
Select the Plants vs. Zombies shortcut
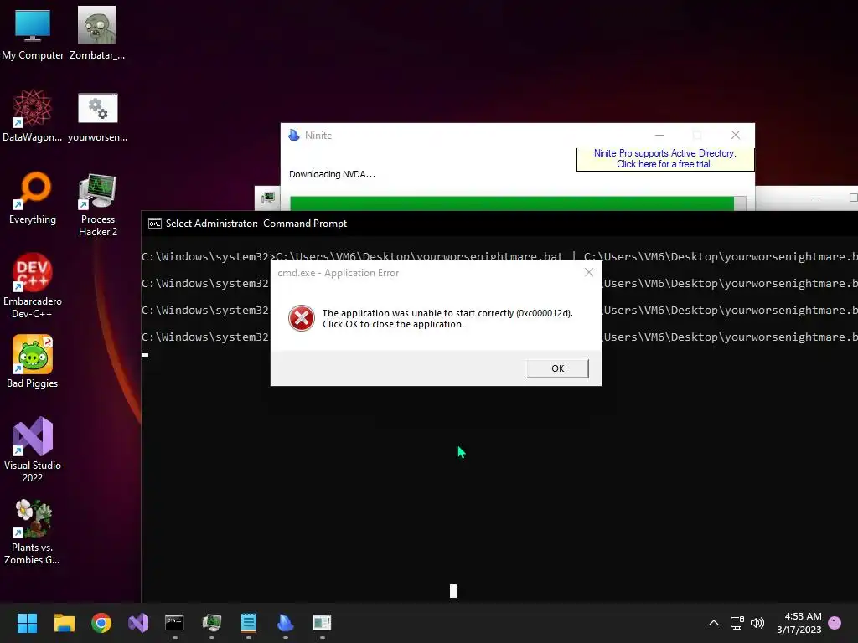[x=33, y=532]
